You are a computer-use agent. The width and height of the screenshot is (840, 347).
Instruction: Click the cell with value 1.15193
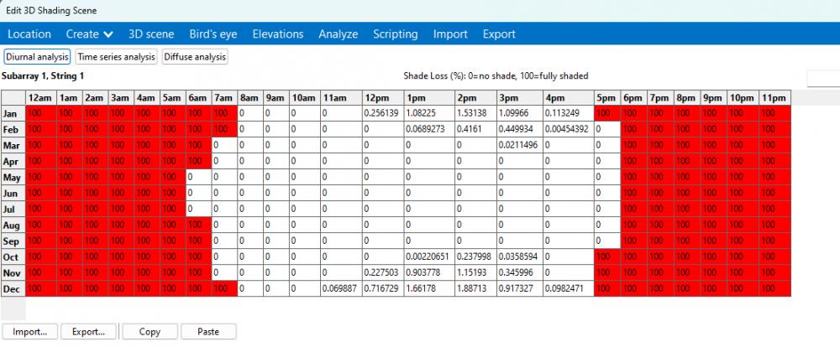click(x=475, y=272)
